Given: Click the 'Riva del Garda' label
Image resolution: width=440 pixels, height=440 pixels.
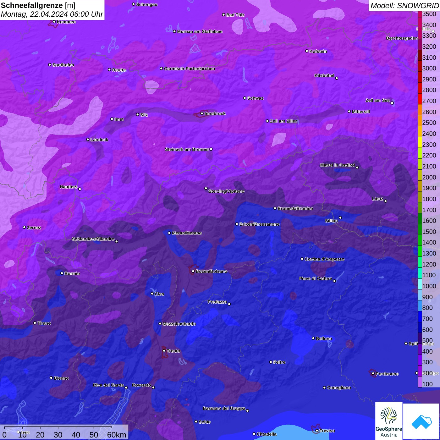Looking at the screenshot, I should point(108,385).
